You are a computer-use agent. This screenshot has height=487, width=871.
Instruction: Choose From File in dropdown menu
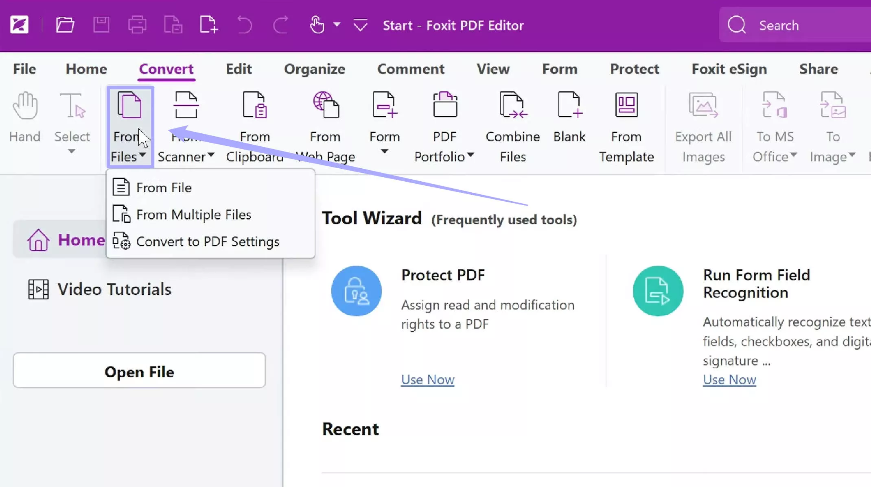tap(210, 187)
